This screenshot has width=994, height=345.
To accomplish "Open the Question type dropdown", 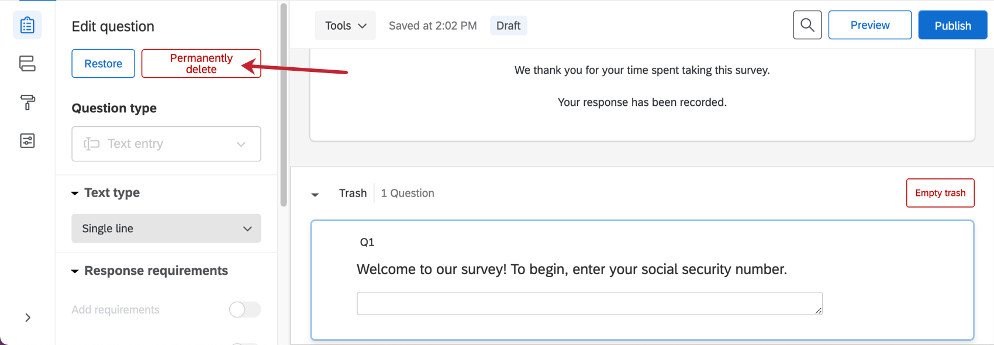I will click(165, 143).
